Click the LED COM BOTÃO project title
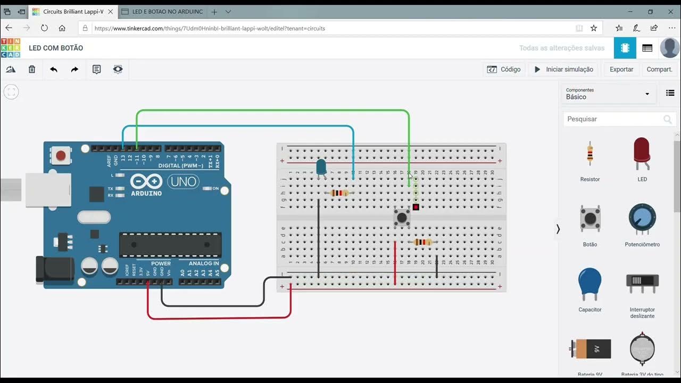 [x=56, y=48]
